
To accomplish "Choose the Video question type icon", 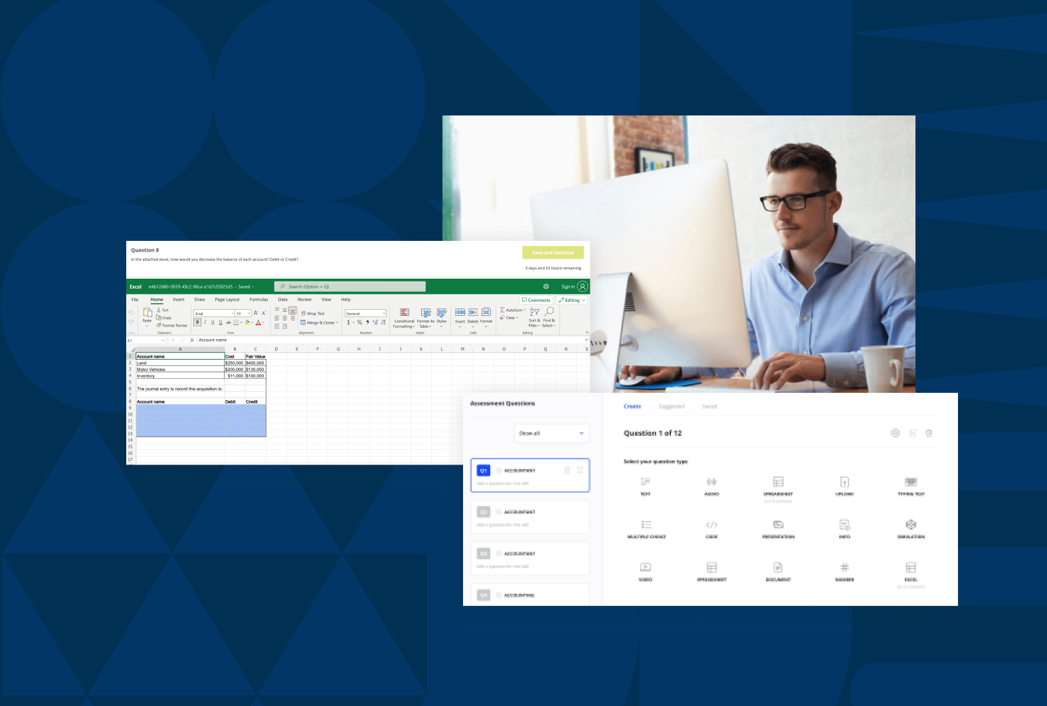I will click(x=645, y=567).
